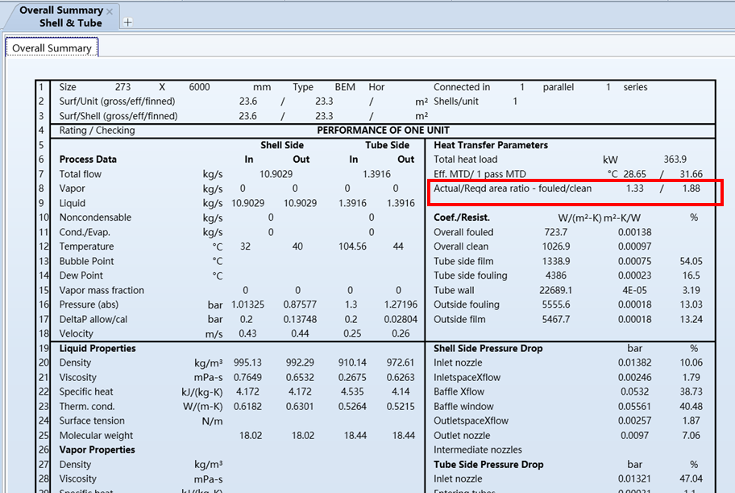The height and width of the screenshot is (493, 735).
Task: Click the Intermediate nozzles label
Action: tap(478, 449)
